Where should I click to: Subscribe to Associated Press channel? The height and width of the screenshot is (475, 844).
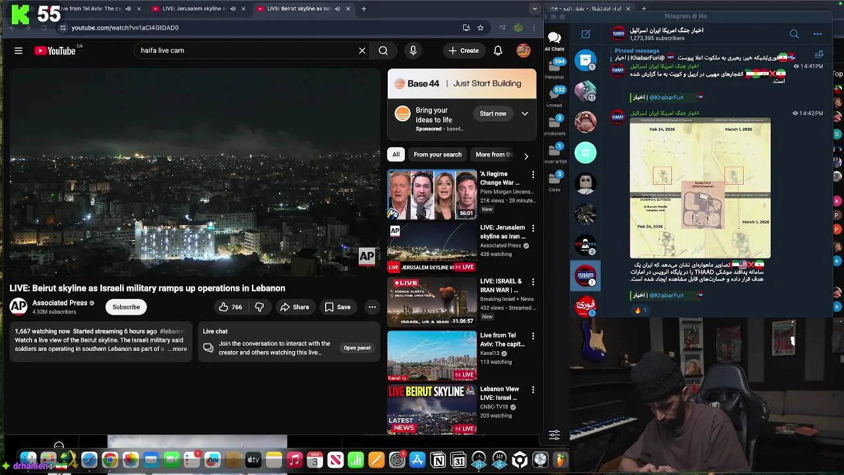pos(126,307)
